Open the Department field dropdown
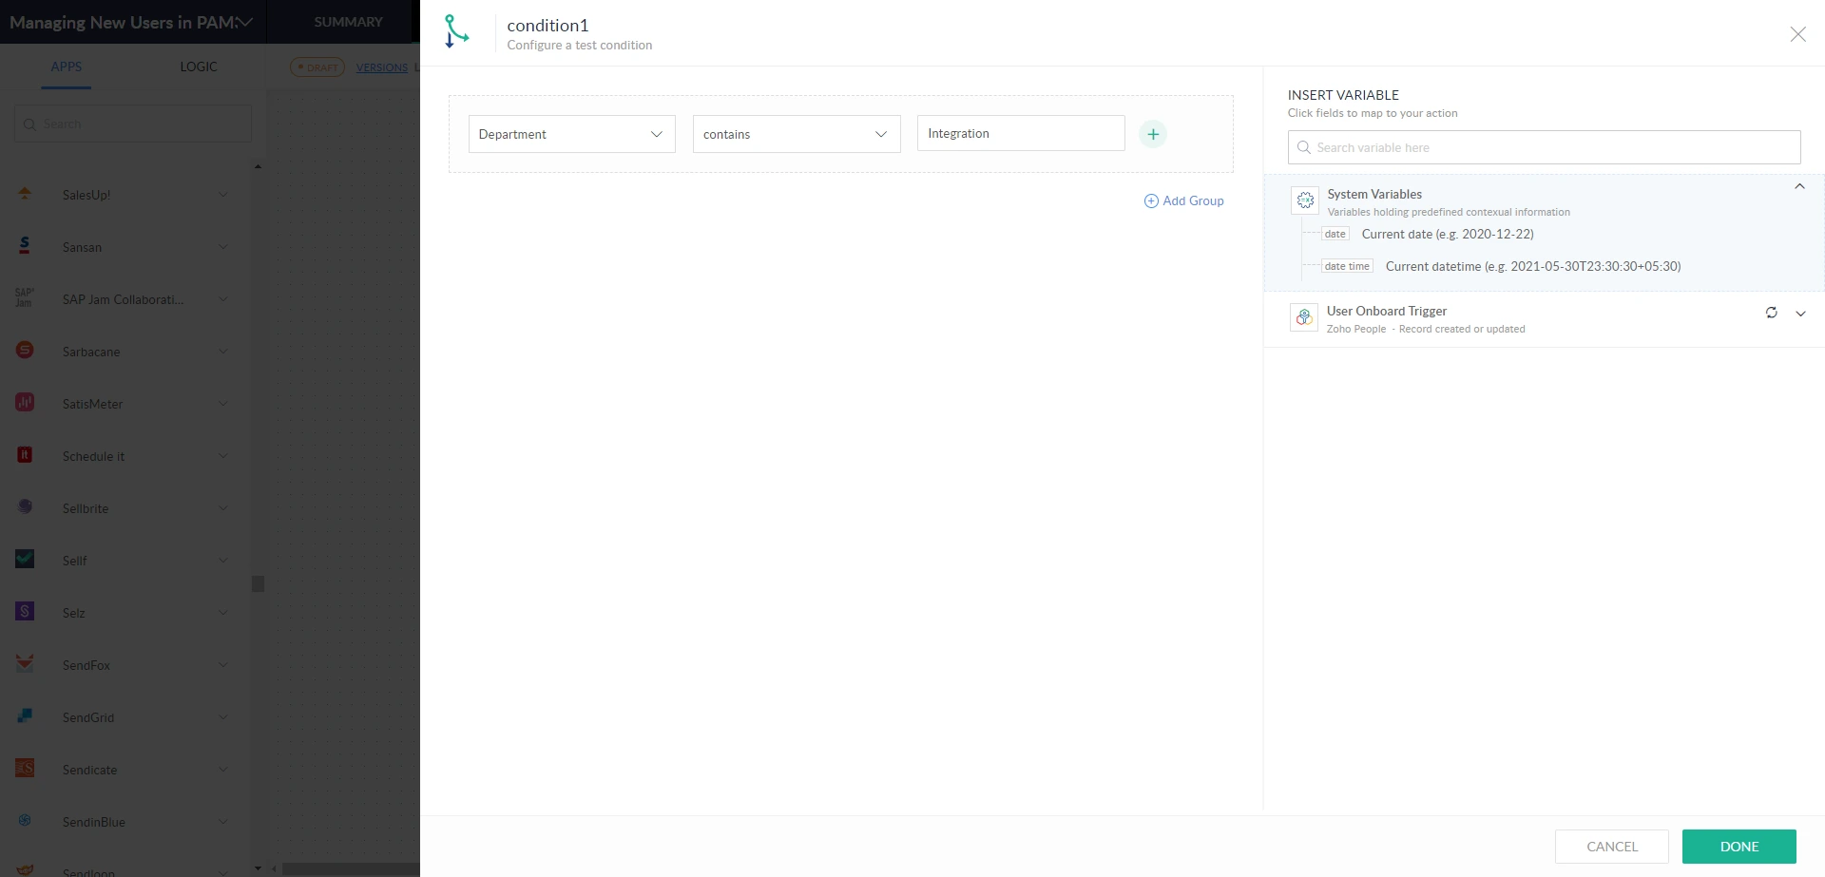Image resolution: width=1825 pixels, height=877 pixels. [571, 134]
